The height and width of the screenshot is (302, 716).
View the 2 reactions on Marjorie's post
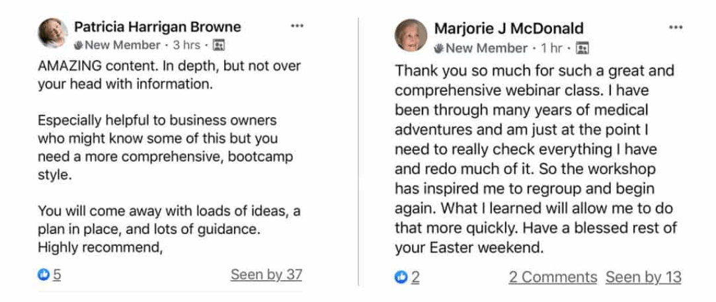pyautogui.click(x=415, y=278)
